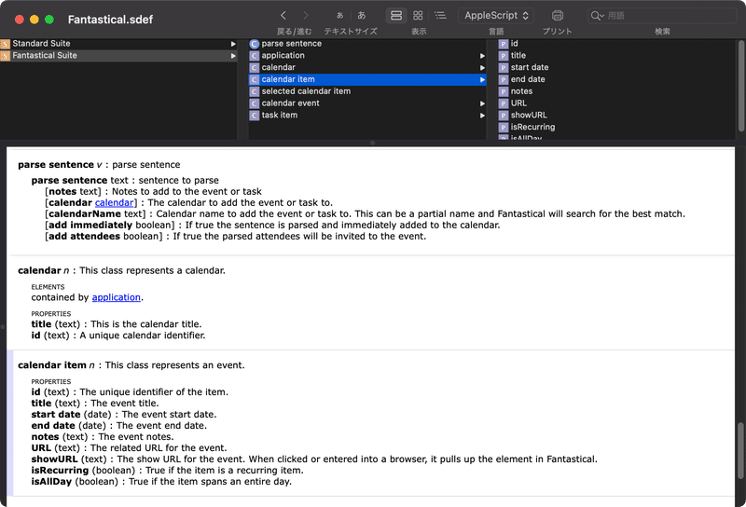The width and height of the screenshot is (746, 507).
Task: Expand arrow beside Standard Suite
Action: (x=233, y=44)
